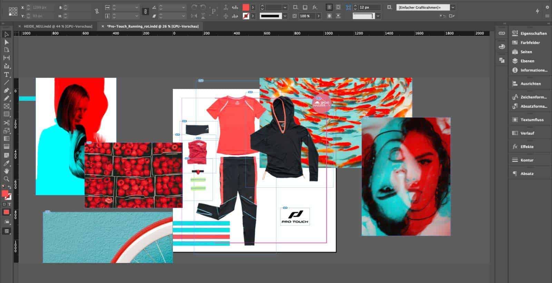Click the reference point locator grid
The width and height of the screenshot is (552, 283).
click(x=13, y=11)
